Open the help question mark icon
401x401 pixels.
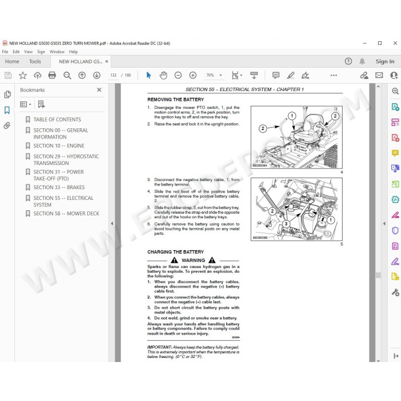tap(348, 61)
